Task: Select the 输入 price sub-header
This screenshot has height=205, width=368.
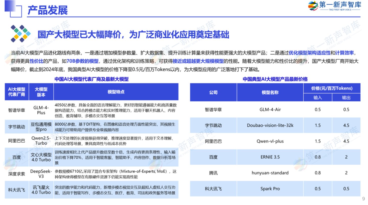Action: click(x=318, y=98)
